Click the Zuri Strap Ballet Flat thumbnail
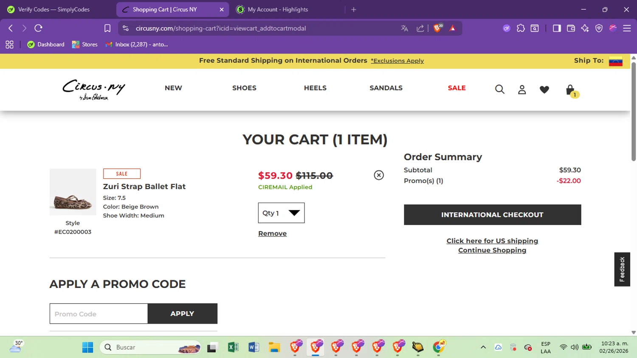This screenshot has width=637, height=358. coord(73,192)
